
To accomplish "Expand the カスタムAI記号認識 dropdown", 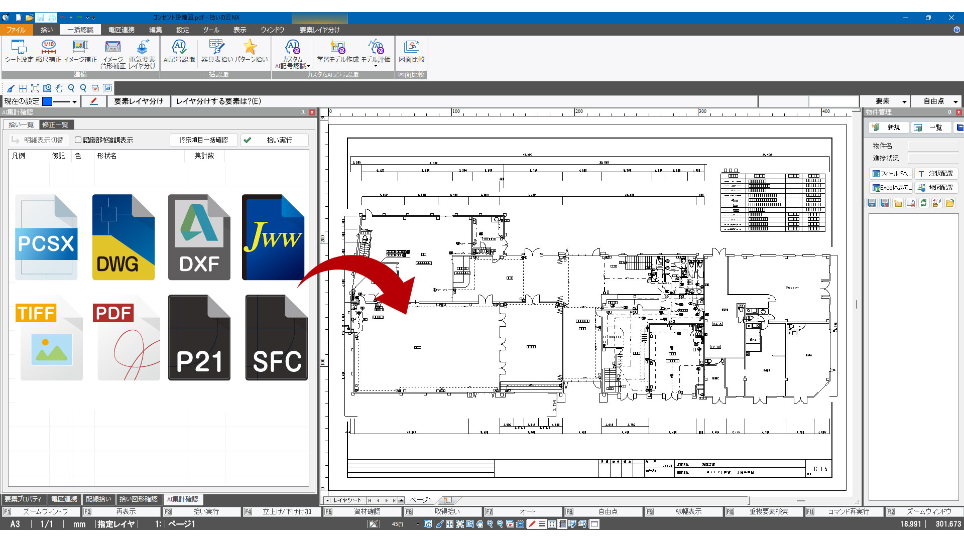I will [308, 66].
